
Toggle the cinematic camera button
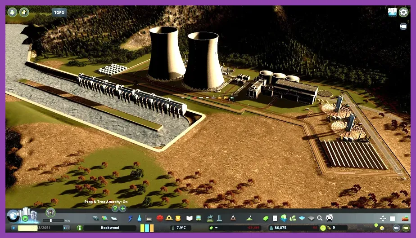coord(396,228)
